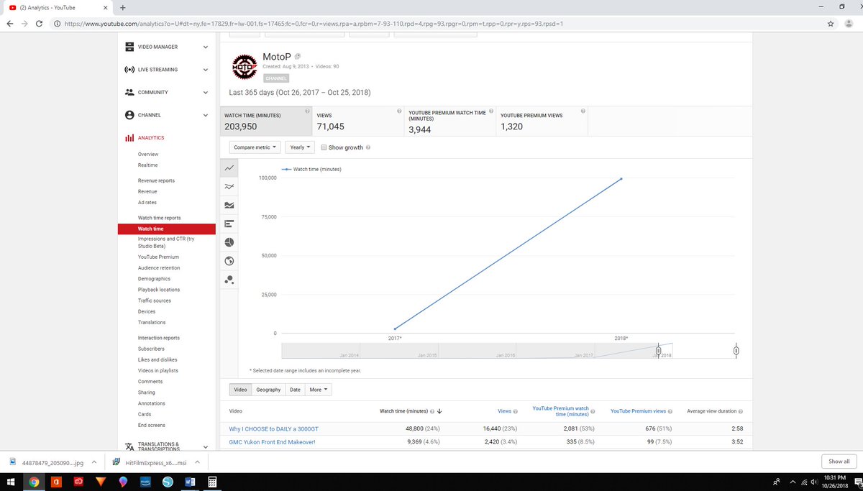The width and height of the screenshot is (863, 491).
Task: Select the bubble chart view icon
Action: 229,280
